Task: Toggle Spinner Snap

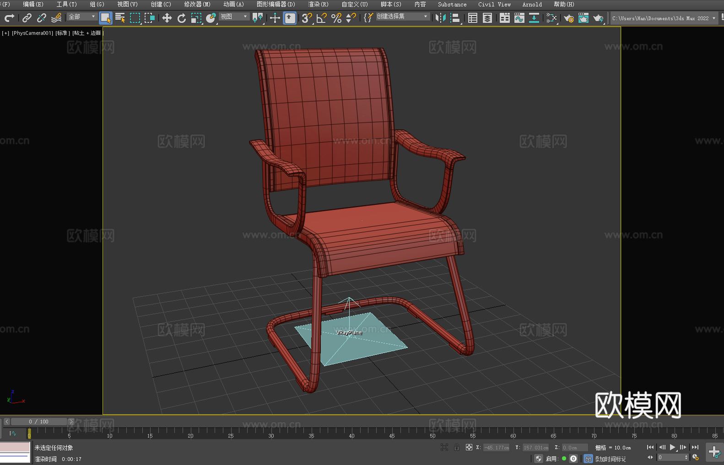Action: [351, 18]
